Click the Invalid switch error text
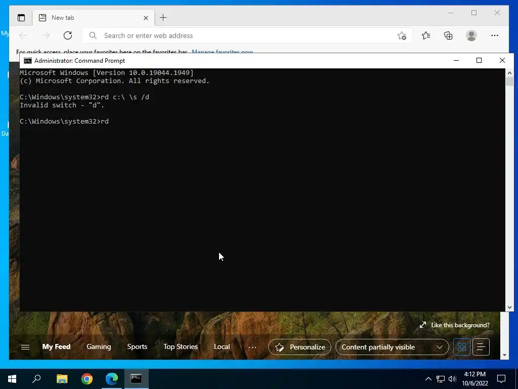This screenshot has height=389, width=518. (62, 105)
